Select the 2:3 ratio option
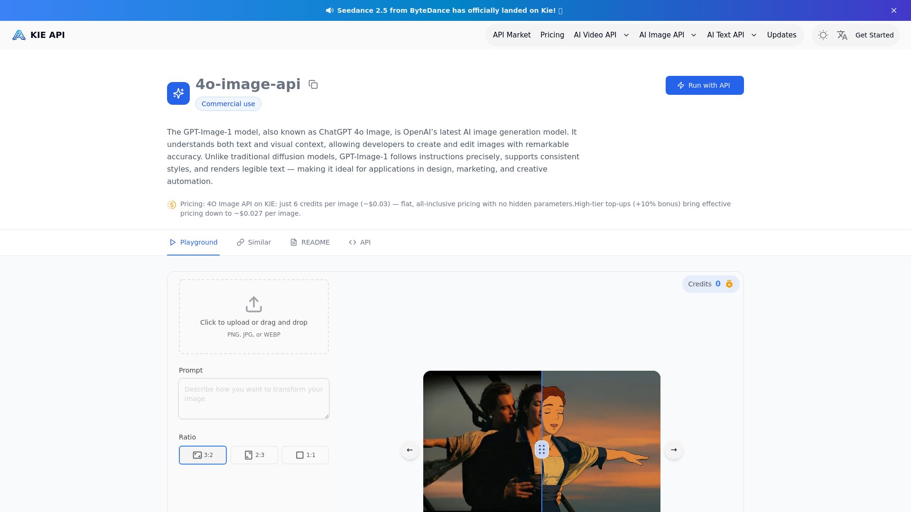This screenshot has height=512, width=911. 254,455
